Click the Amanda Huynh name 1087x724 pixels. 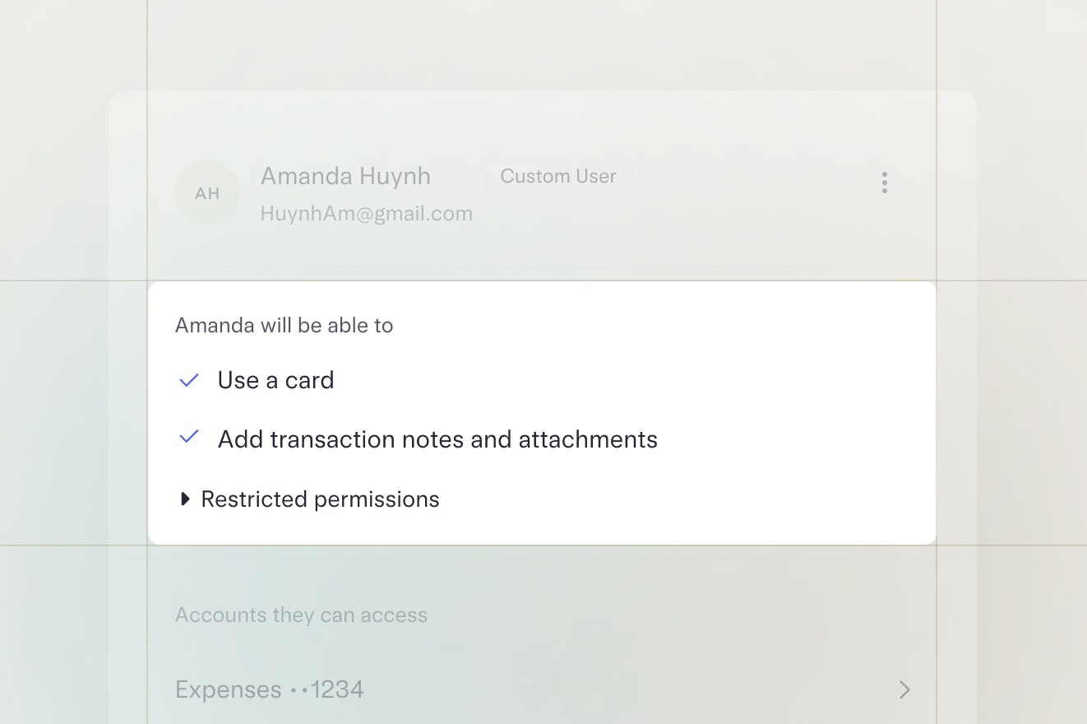(x=345, y=176)
